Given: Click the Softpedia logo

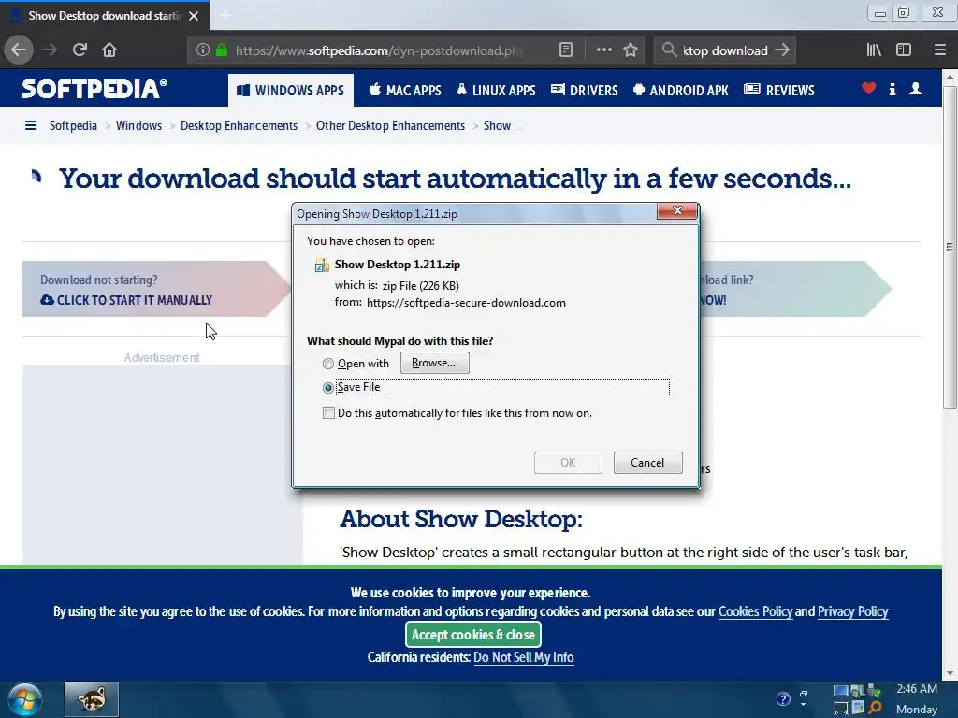Looking at the screenshot, I should 94,89.
